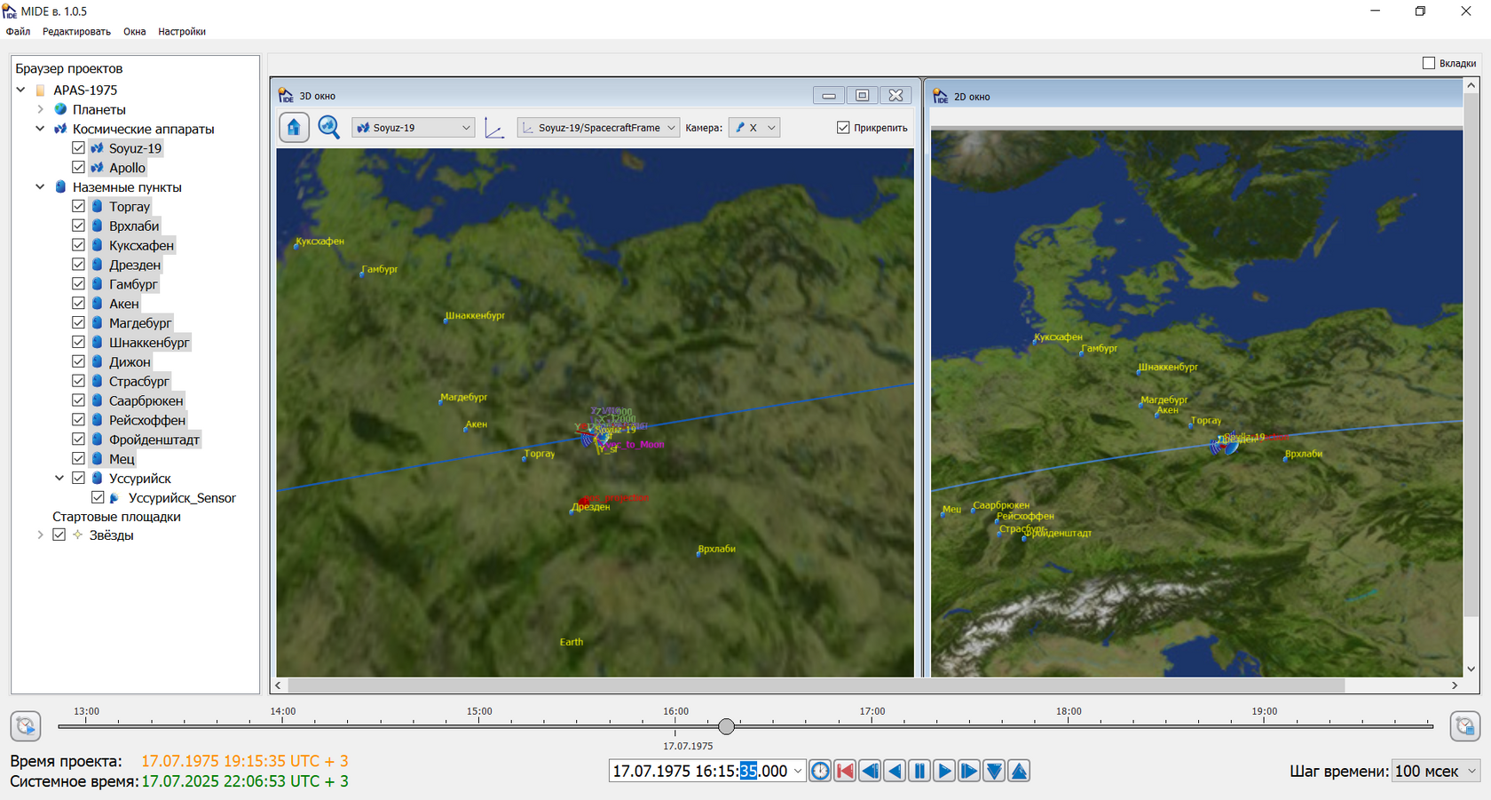Expand the Планеты tree node

click(x=40, y=109)
